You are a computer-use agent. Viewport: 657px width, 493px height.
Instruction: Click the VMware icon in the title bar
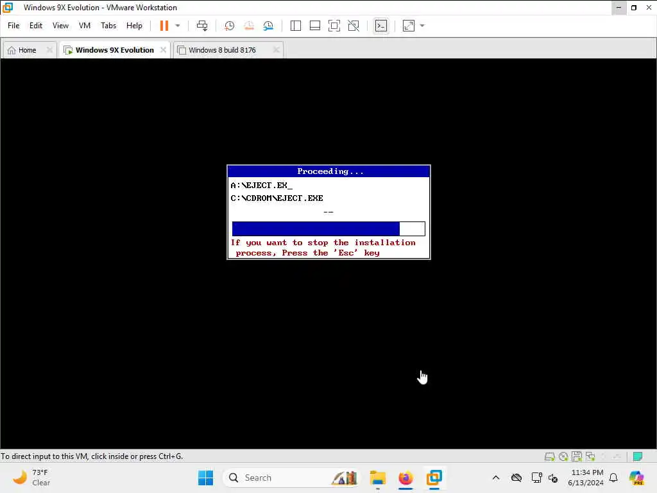pos(8,8)
